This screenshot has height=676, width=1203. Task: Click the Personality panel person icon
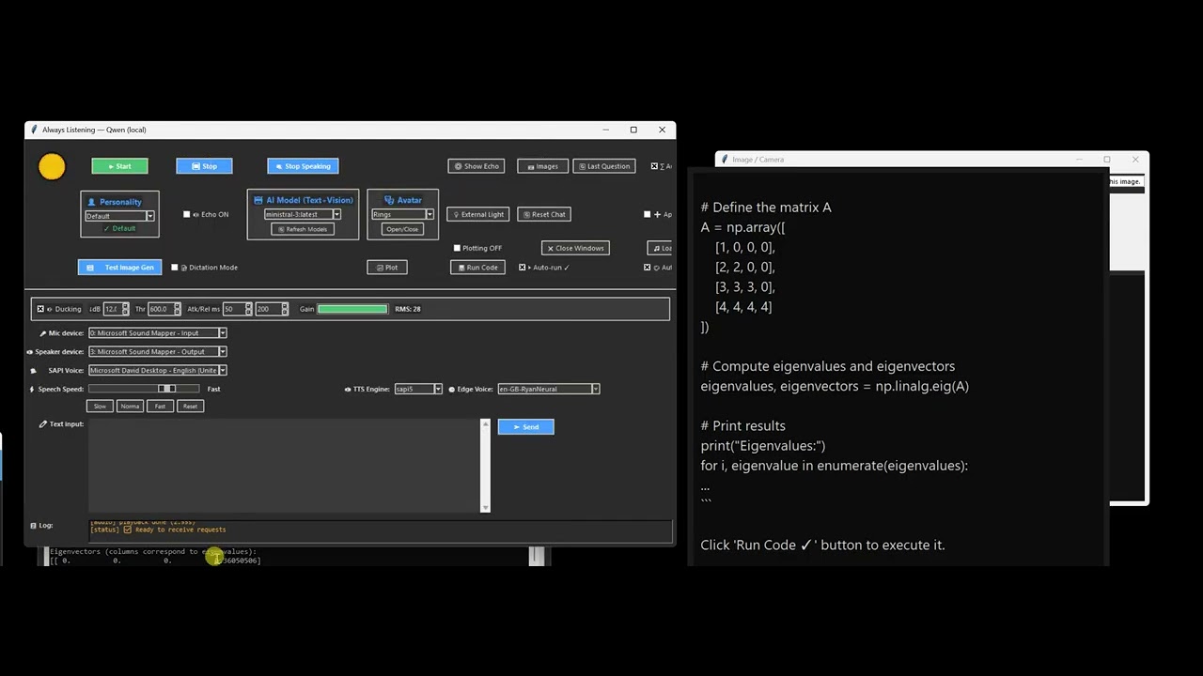[x=92, y=202]
